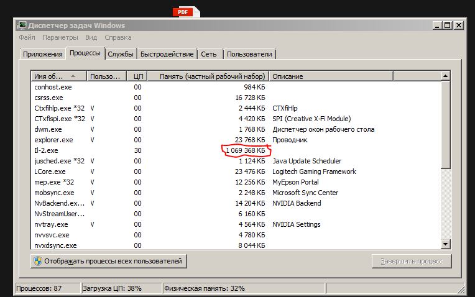
Task: Switch to the Приложения tab
Action: tap(42, 54)
